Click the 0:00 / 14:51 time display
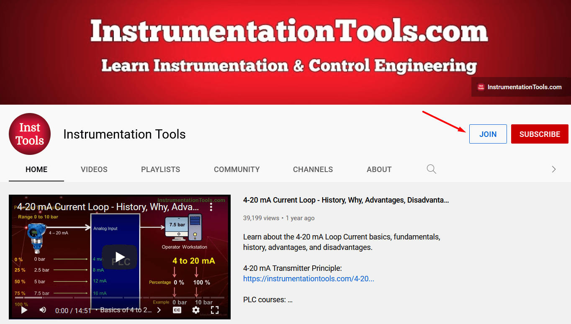Screen dimensions: 571x324 click(x=73, y=311)
